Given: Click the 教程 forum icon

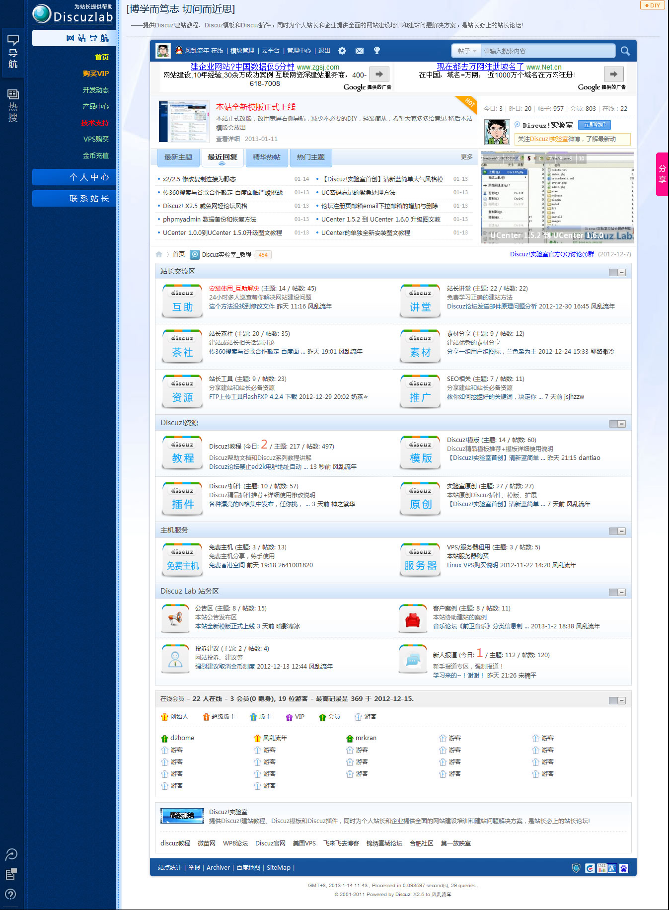Looking at the screenshot, I should pos(182,453).
